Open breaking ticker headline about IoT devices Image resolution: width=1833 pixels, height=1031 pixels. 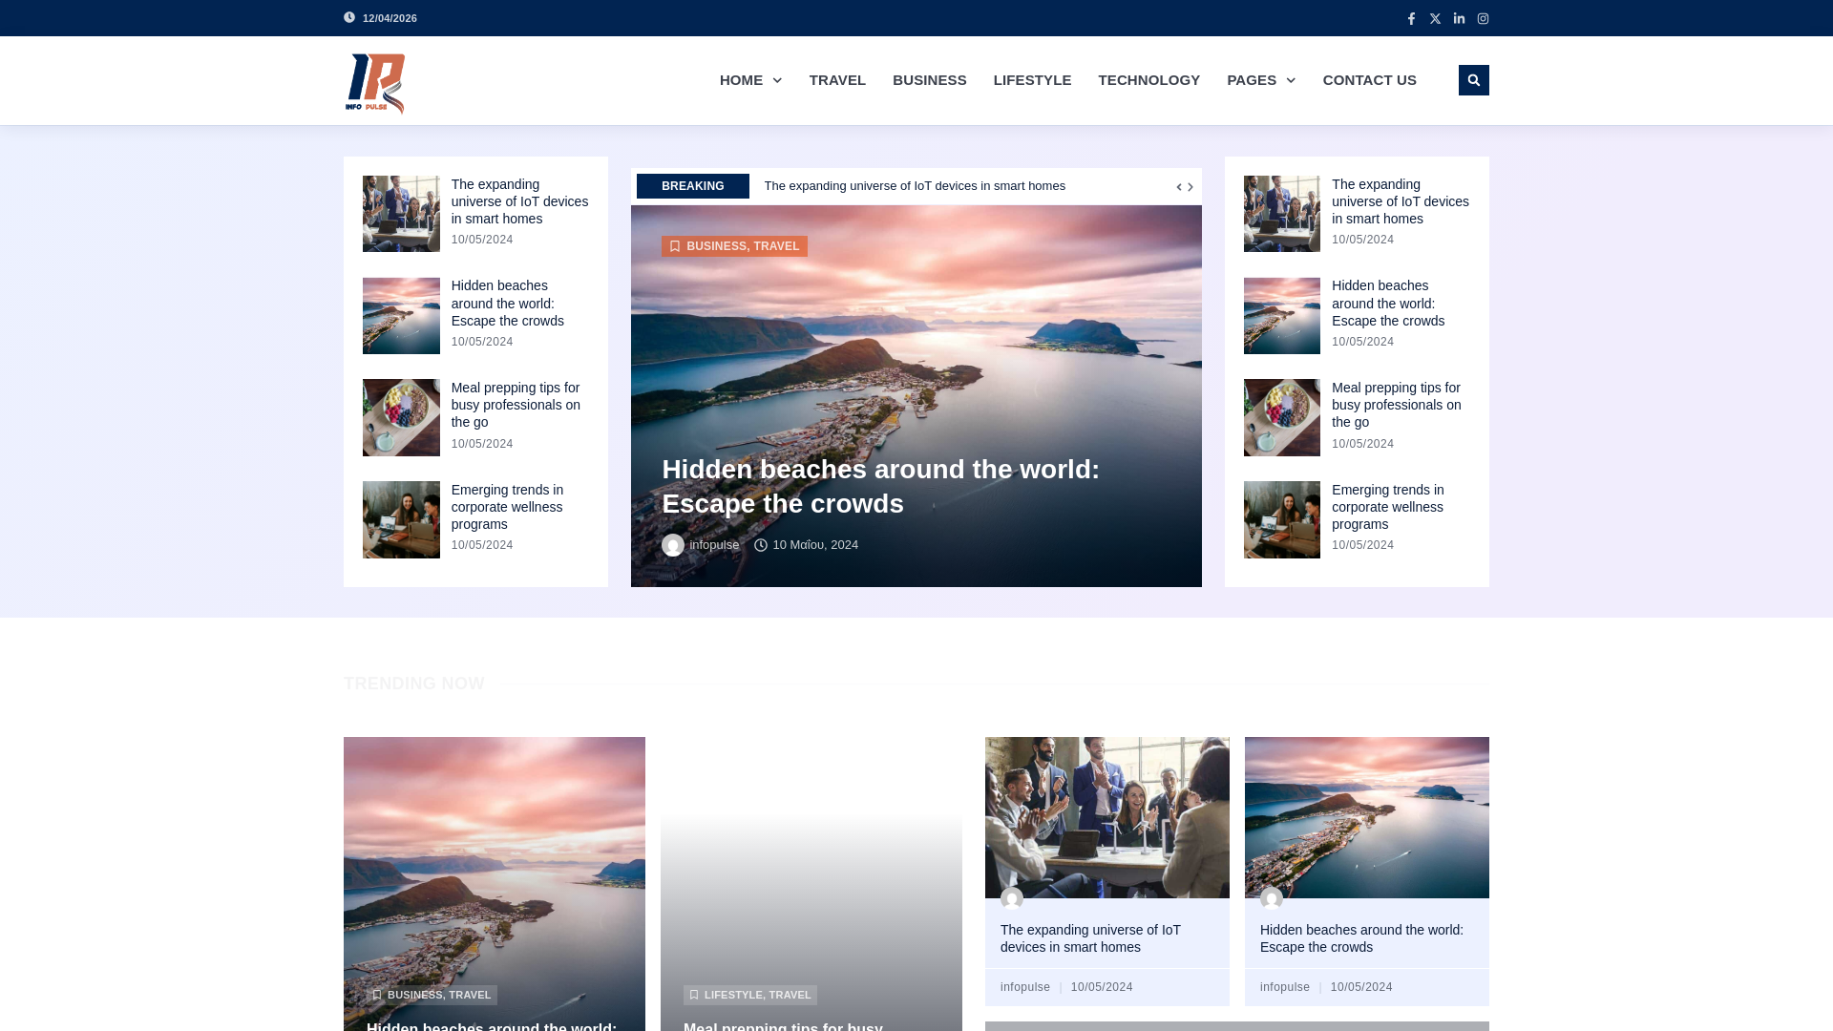tap(915, 186)
